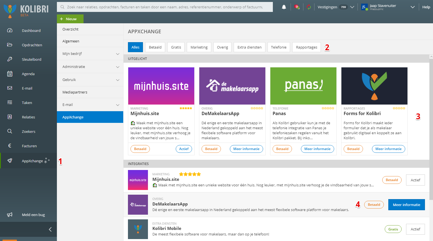
Task: Click the star rating on Mijnhuis.site integration row
Action: click(190, 174)
